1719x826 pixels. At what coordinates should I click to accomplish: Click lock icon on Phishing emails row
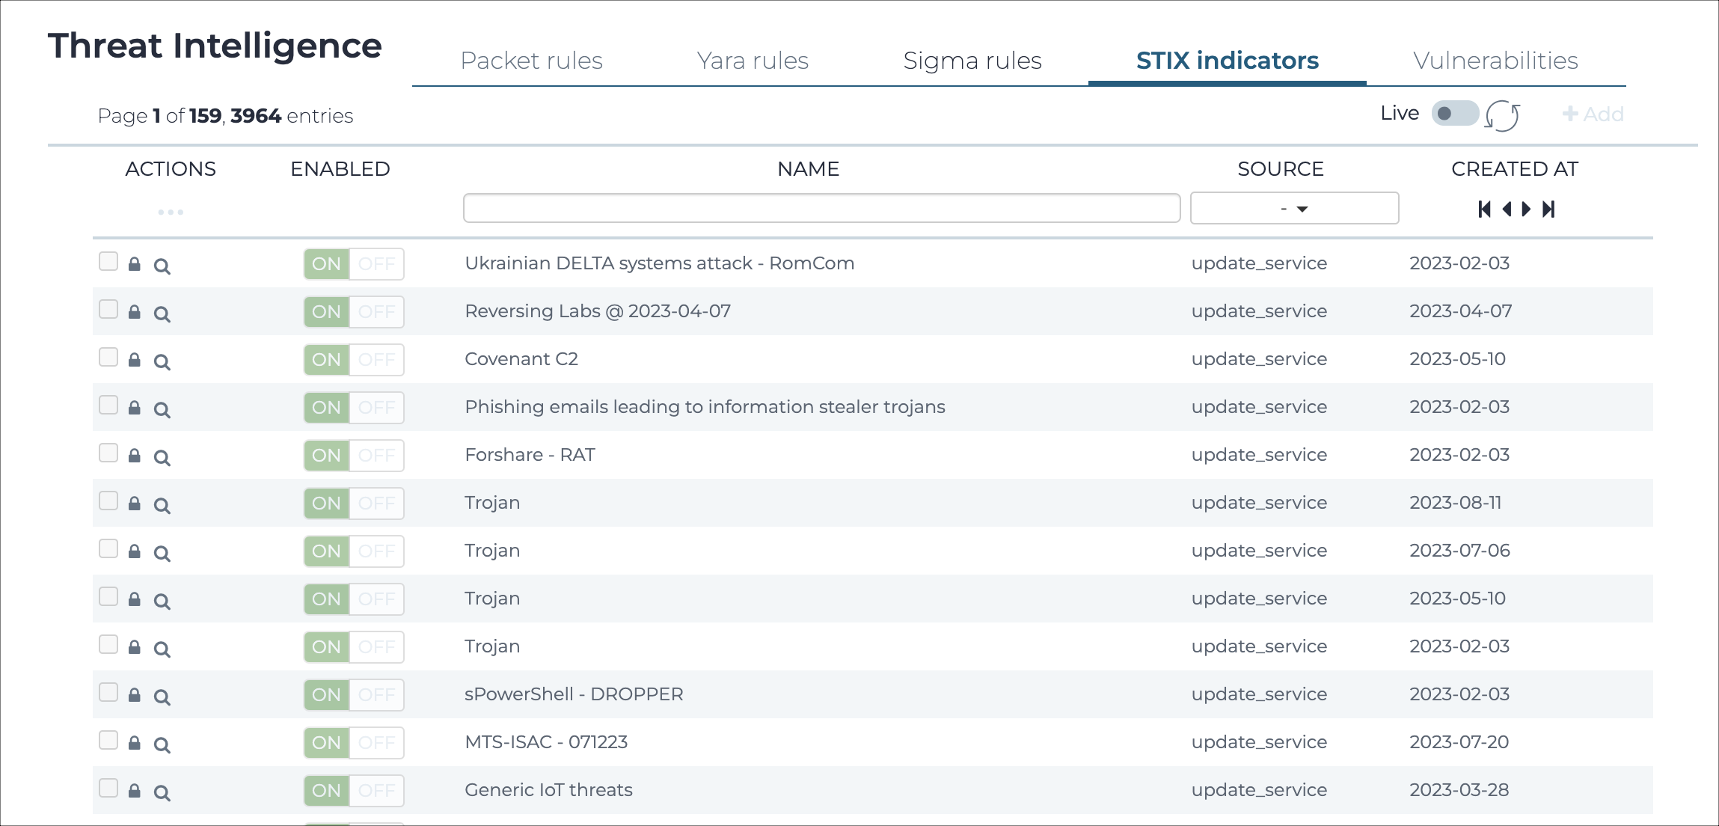coord(135,407)
